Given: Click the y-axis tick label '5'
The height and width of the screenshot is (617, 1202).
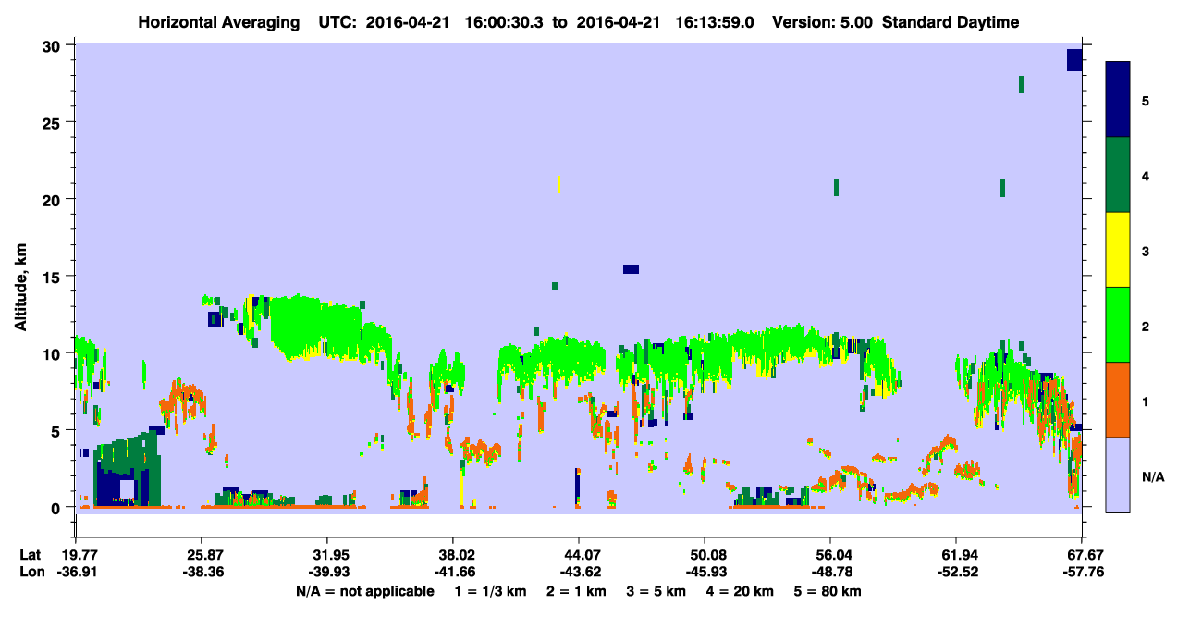Looking at the screenshot, I should 57,430.
